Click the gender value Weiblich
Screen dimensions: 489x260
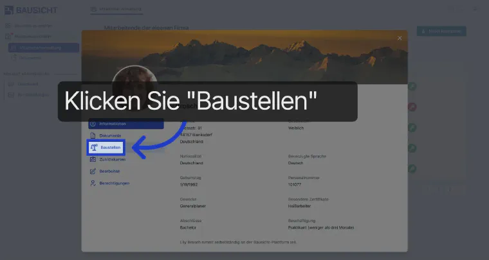[x=295, y=128]
